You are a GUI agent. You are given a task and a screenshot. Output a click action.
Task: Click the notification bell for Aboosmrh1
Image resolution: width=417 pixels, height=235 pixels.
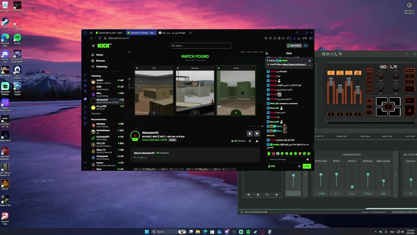(250, 133)
